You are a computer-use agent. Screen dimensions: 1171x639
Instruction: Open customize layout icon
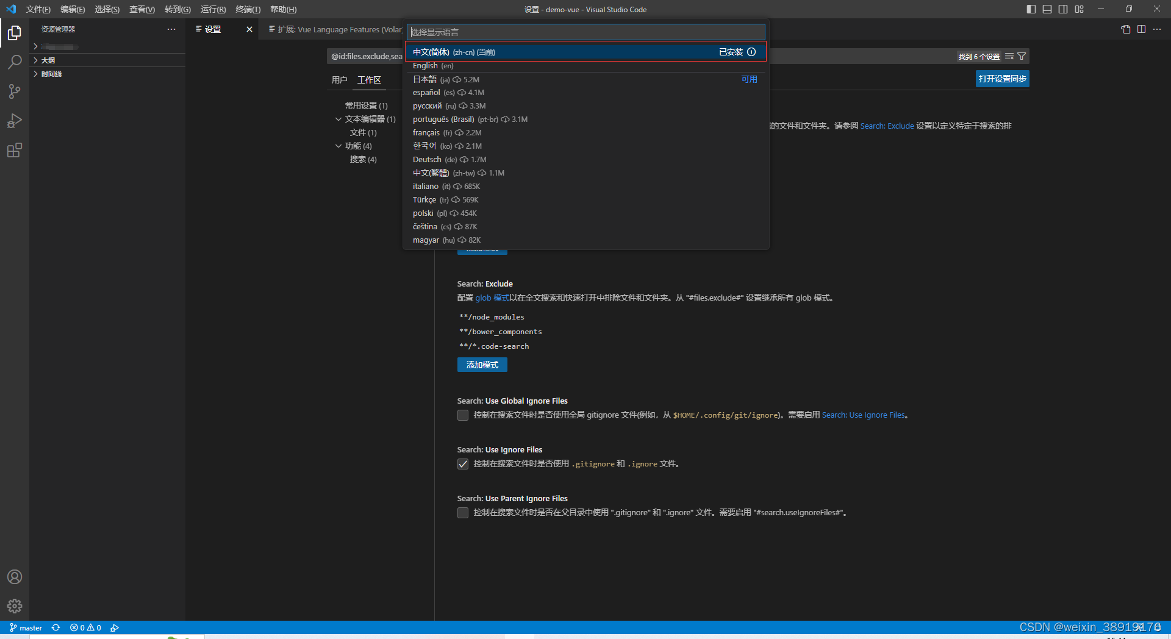(1080, 9)
